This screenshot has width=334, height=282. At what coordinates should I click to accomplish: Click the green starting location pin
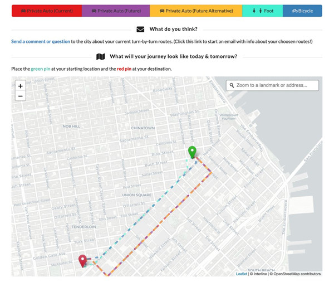[x=193, y=152]
